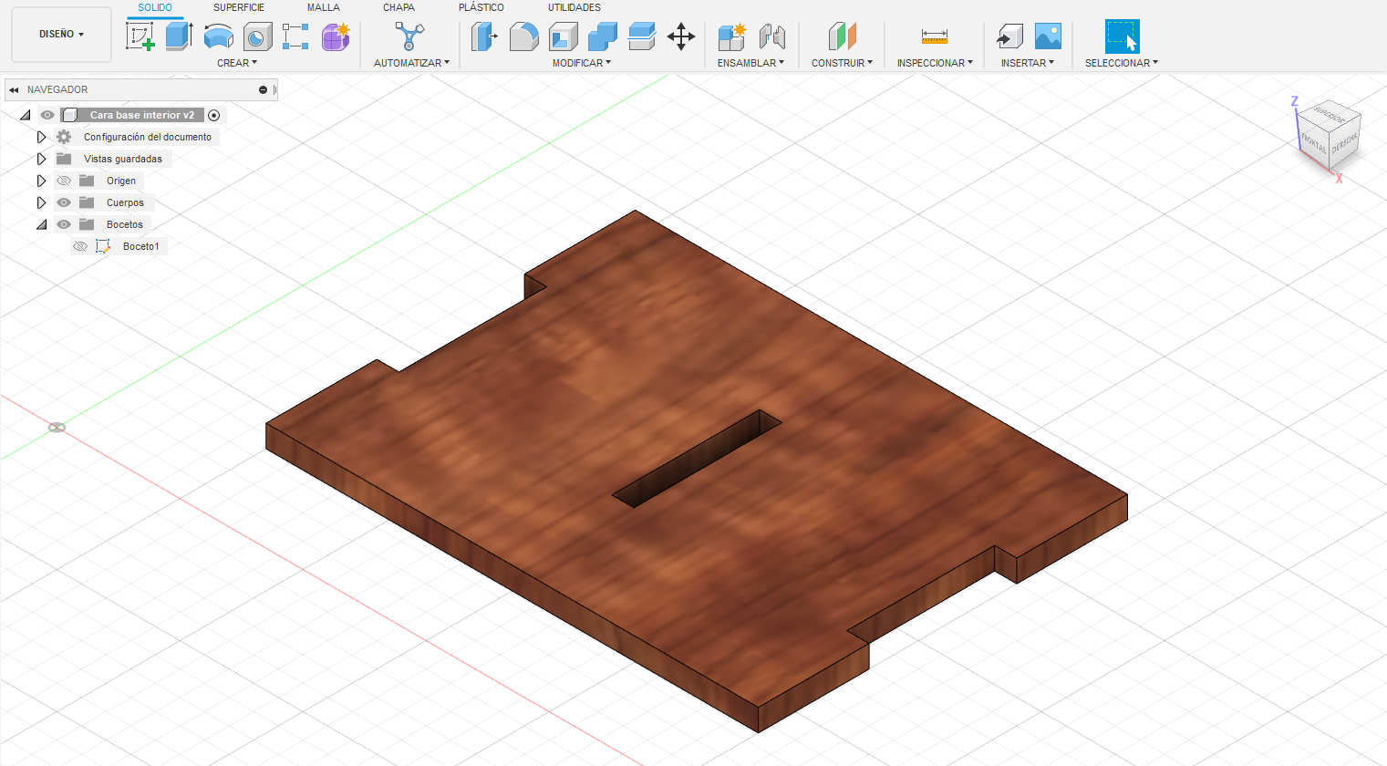Select the Create Form tool
The height and width of the screenshot is (766, 1387).
coord(336,36)
